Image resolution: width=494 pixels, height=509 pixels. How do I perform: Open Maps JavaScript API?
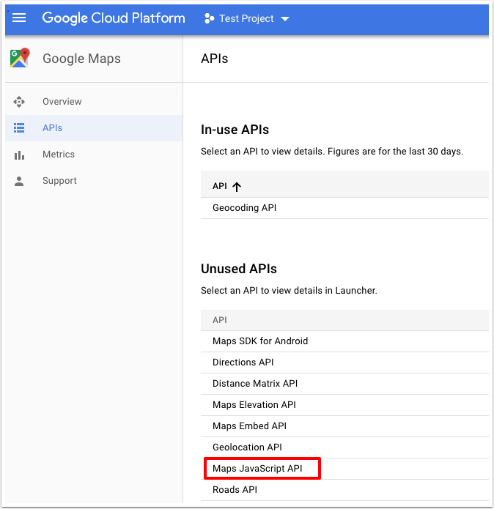coord(344,469)
